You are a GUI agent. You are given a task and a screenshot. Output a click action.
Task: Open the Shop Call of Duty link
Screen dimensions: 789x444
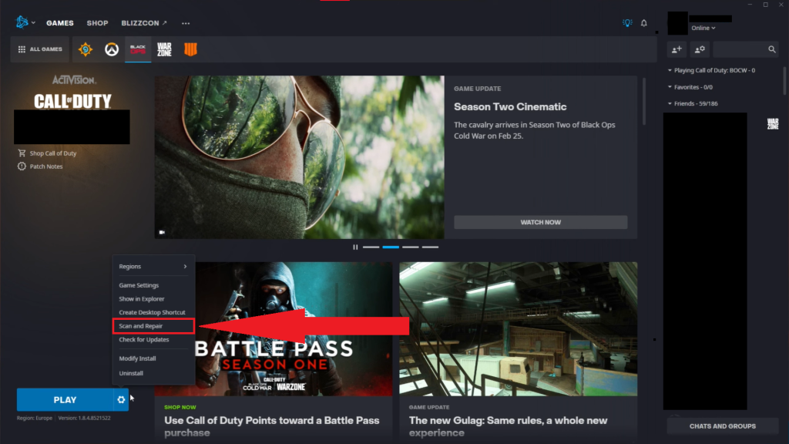tap(53, 153)
